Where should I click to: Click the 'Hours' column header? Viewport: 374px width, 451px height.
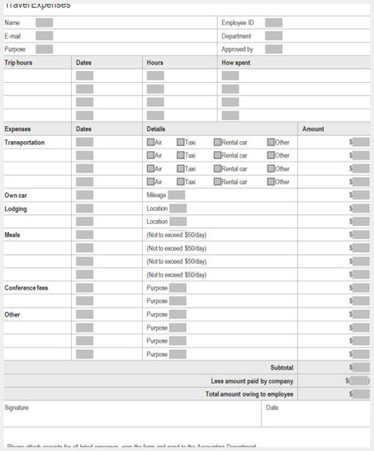point(155,63)
